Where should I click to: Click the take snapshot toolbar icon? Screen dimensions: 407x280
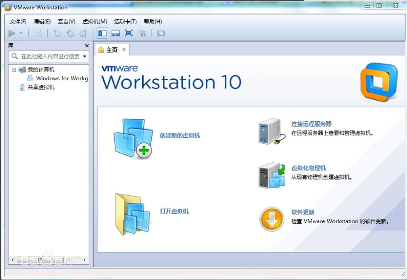pyautogui.click(x=57, y=33)
